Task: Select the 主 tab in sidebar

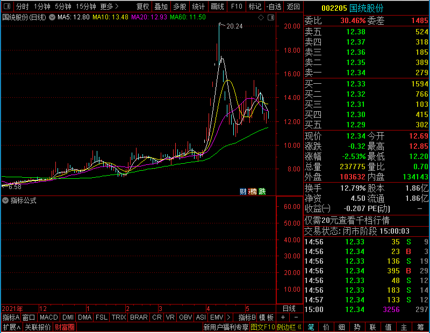Action: 404,327
